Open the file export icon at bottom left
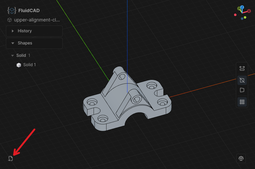 point(10,158)
